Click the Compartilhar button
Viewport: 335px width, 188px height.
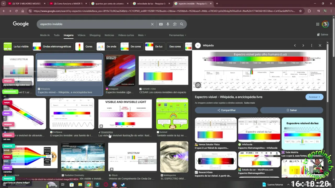coord(226,110)
